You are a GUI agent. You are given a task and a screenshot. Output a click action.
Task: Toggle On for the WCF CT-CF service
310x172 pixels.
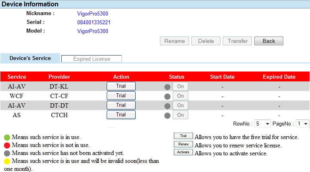tap(180, 96)
